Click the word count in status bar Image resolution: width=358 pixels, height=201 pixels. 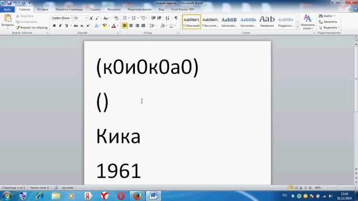coord(39,188)
